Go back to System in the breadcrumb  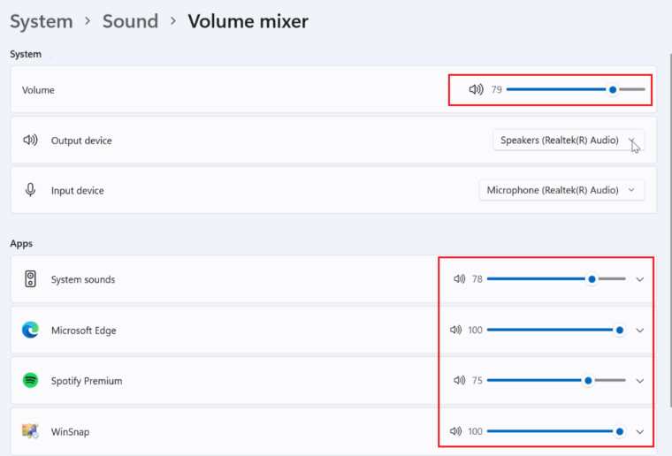[42, 21]
